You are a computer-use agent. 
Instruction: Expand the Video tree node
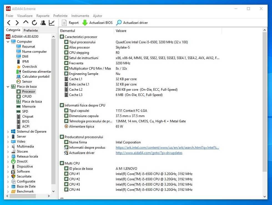(x=8, y=142)
